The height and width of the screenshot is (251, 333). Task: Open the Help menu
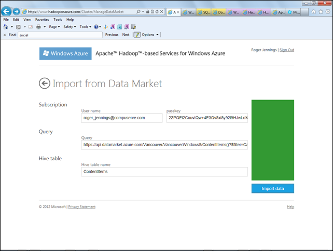[x=70, y=20]
